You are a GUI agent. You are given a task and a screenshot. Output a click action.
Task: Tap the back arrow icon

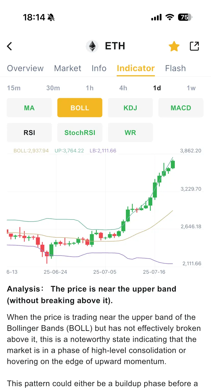(x=9, y=46)
